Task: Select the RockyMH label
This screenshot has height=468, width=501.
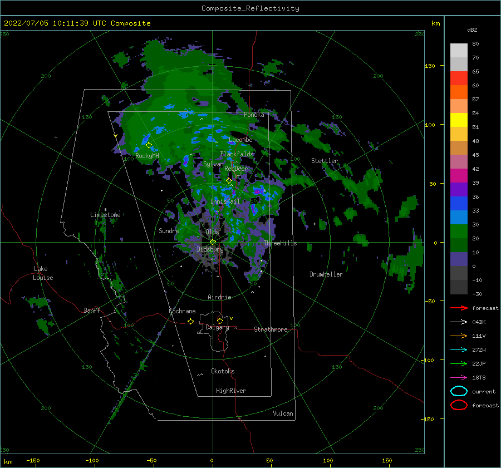Action: coord(147,156)
